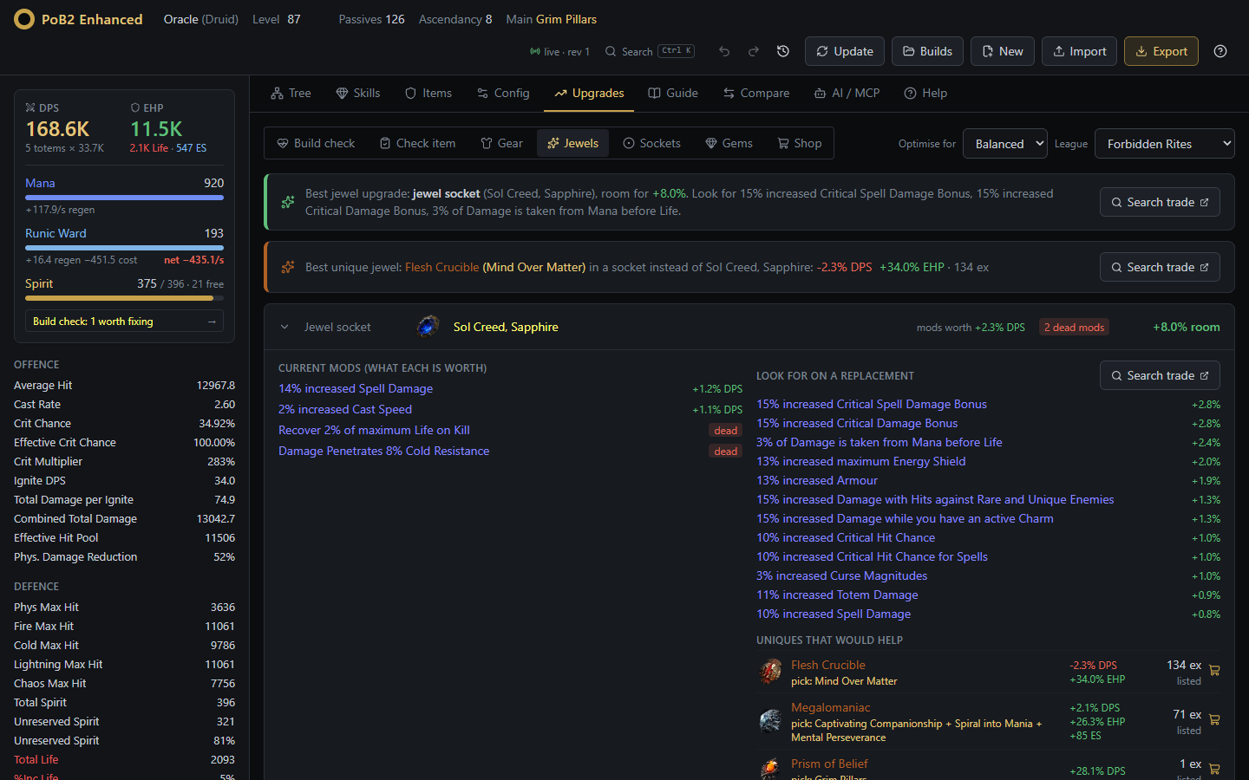Click Search trade in best unique jewel banner
This screenshot has width=1249, height=780.
click(1160, 267)
